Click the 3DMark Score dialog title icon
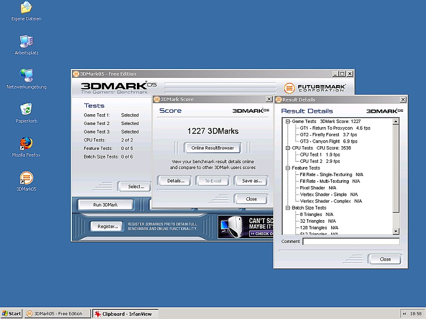The height and width of the screenshot is (319, 426). pyautogui.click(x=157, y=99)
